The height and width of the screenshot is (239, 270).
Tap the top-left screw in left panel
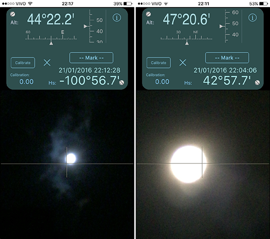[12, 14]
